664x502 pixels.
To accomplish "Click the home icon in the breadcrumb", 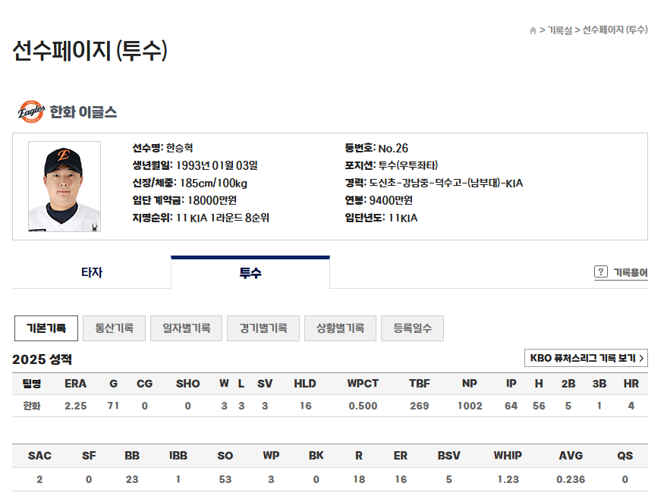I will click(533, 30).
